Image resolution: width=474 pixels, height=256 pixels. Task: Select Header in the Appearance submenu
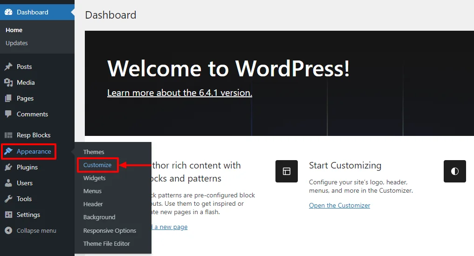[93, 204]
